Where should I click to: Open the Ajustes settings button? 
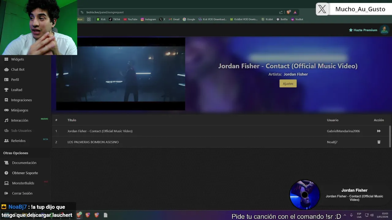point(288,83)
